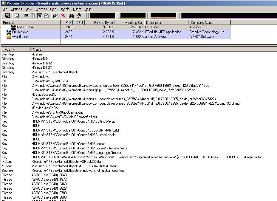The height and width of the screenshot is (201, 277).
Task: Click the CPU usage mini graph in toolbar
Action: coord(103,16)
